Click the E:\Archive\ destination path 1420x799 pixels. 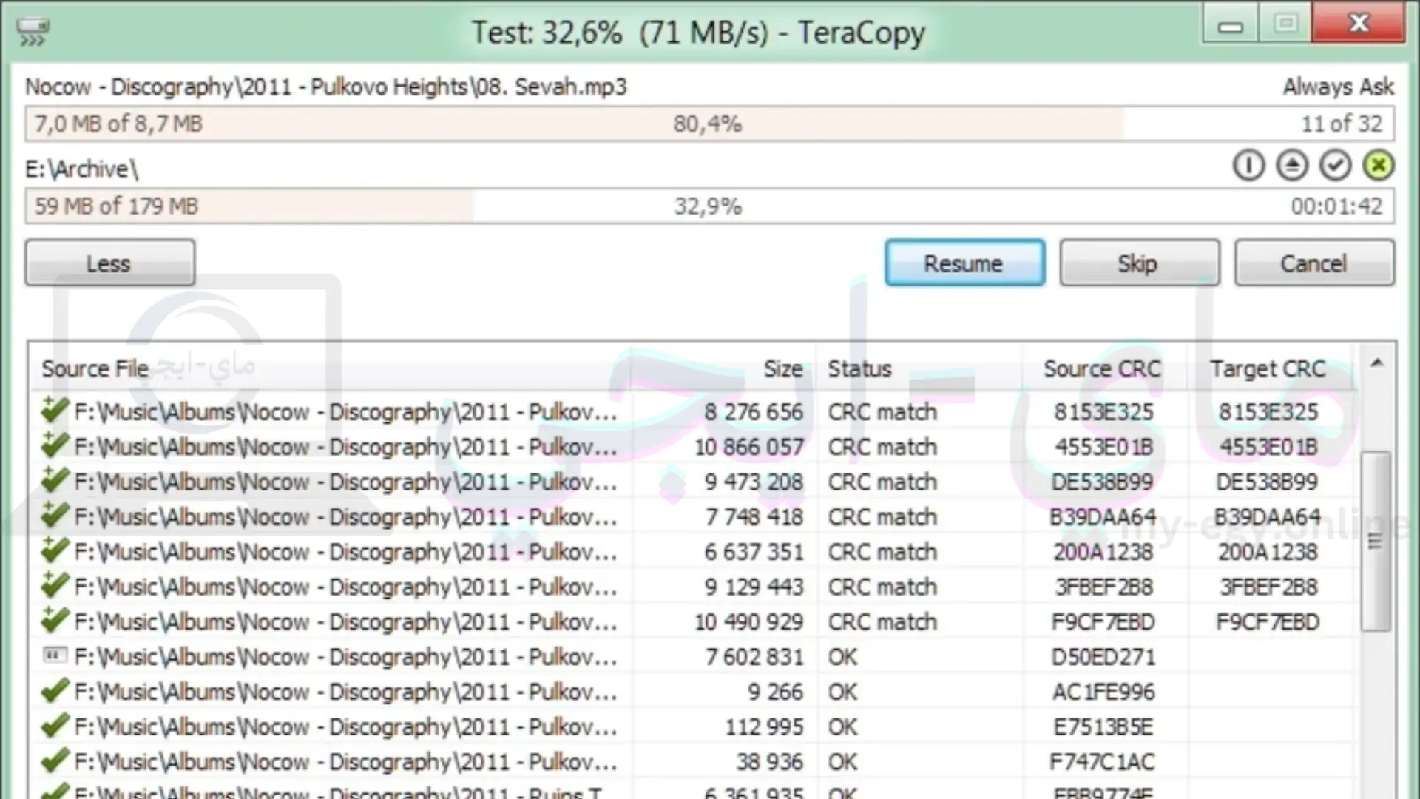click(x=81, y=169)
